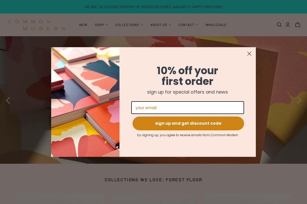Image resolution: width=307 pixels, height=204 pixels.
Task: Click the Collections We Love: Forest Floor heading
Action: point(153,180)
